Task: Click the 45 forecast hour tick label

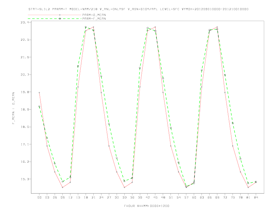Action: coord(155,197)
